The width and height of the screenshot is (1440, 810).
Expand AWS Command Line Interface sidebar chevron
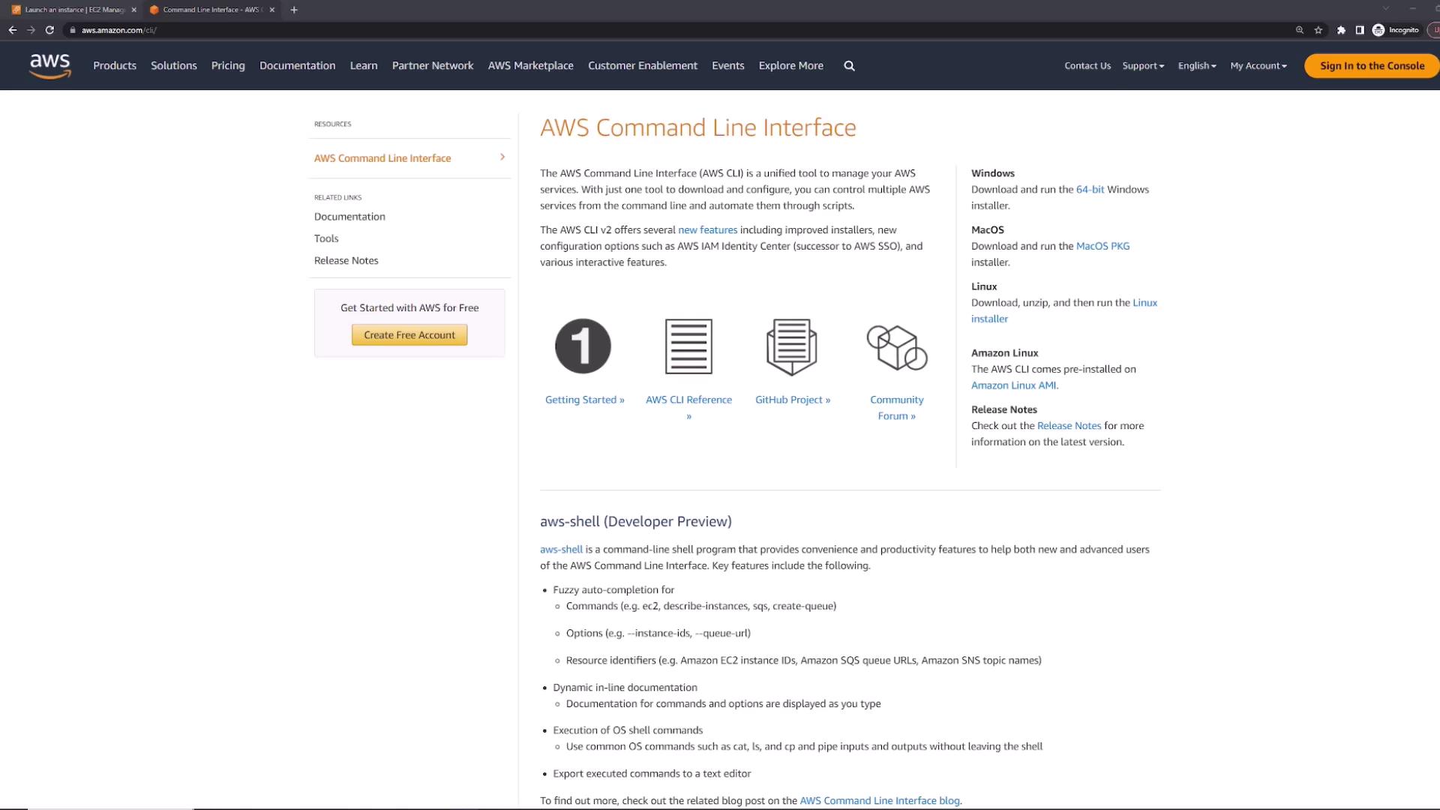[x=502, y=157]
